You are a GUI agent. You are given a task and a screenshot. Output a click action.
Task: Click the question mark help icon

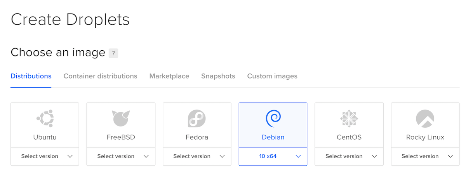tap(113, 53)
